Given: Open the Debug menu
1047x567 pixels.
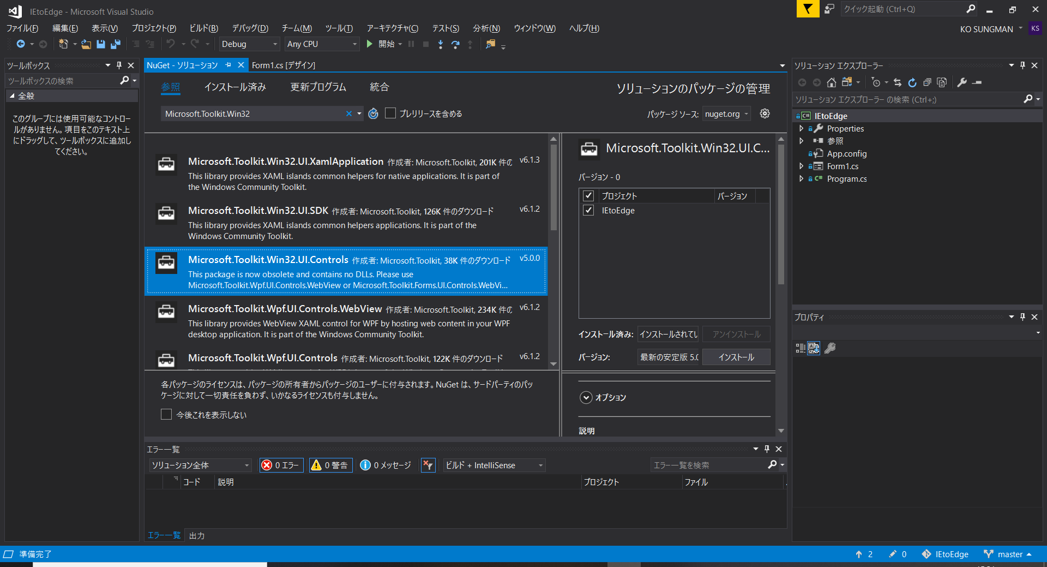Looking at the screenshot, I should (250, 28).
